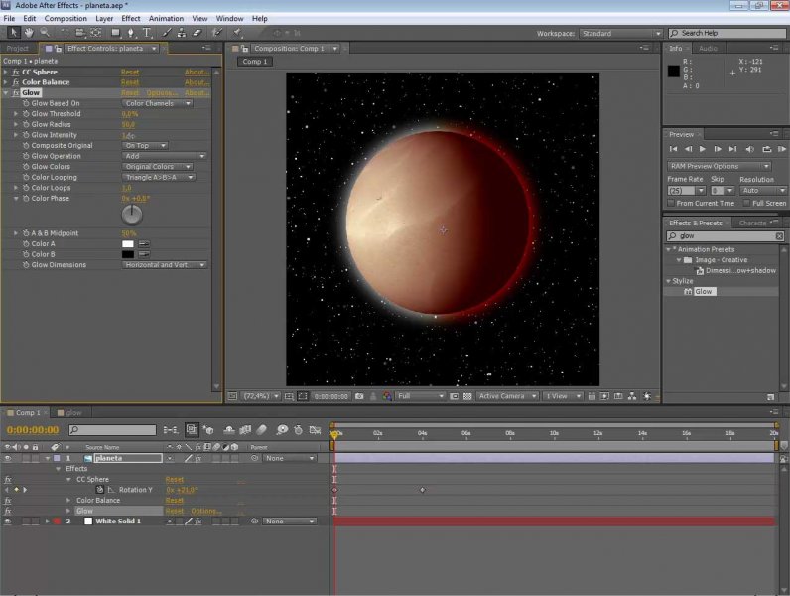Screen dimensions: 790x596
Task: Open the Composition menu
Action: [66, 18]
